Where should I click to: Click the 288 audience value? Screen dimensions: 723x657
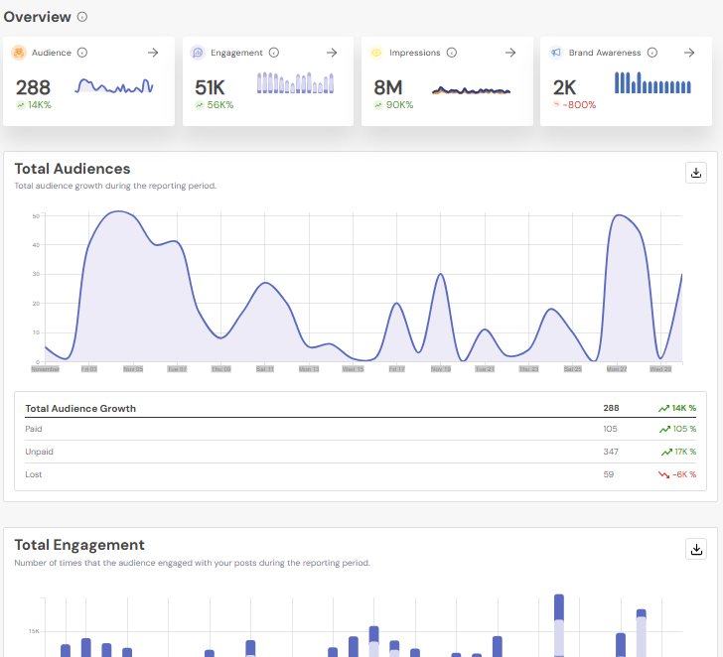33,87
